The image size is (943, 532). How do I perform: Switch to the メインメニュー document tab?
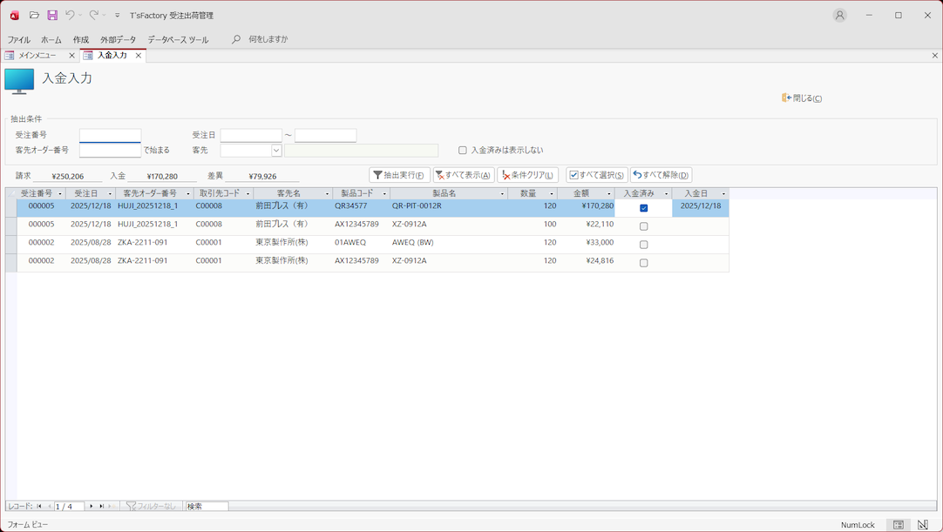click(37, 56)
